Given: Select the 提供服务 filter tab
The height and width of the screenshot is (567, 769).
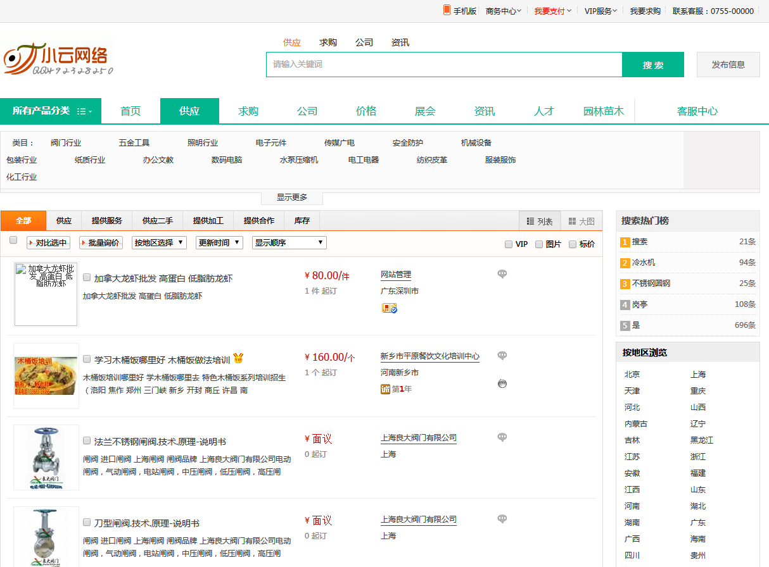Looking at the screenshot, I should pos(106,221).
